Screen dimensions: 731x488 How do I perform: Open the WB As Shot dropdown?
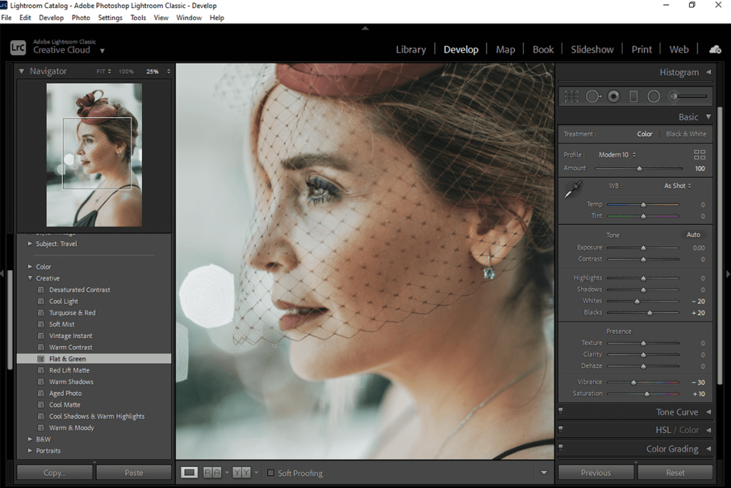(677, 185)
